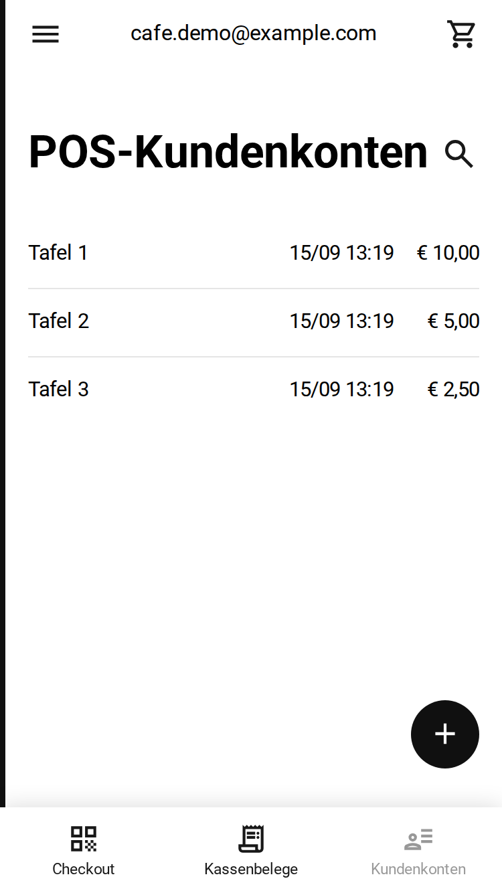This screenshot has width=502, height=893.
Task: Open the Tafel 3 account
Action: tap(254, 390)
